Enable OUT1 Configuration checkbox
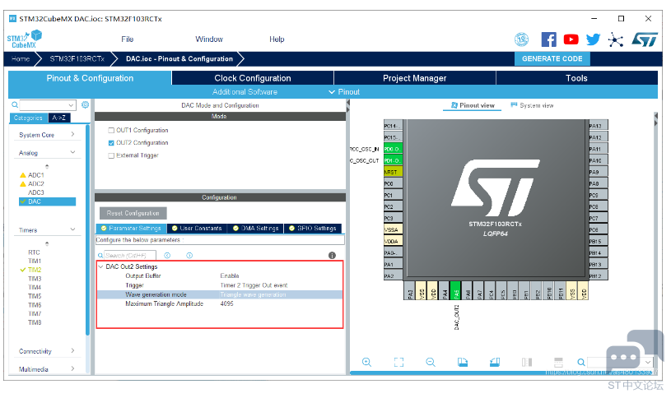This screenshot has height=398, width=671. pos(111,131)
